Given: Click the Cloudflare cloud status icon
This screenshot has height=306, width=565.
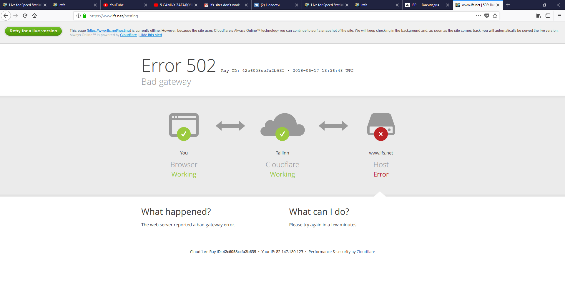Looking at the screenshot, I should (282, 127).
